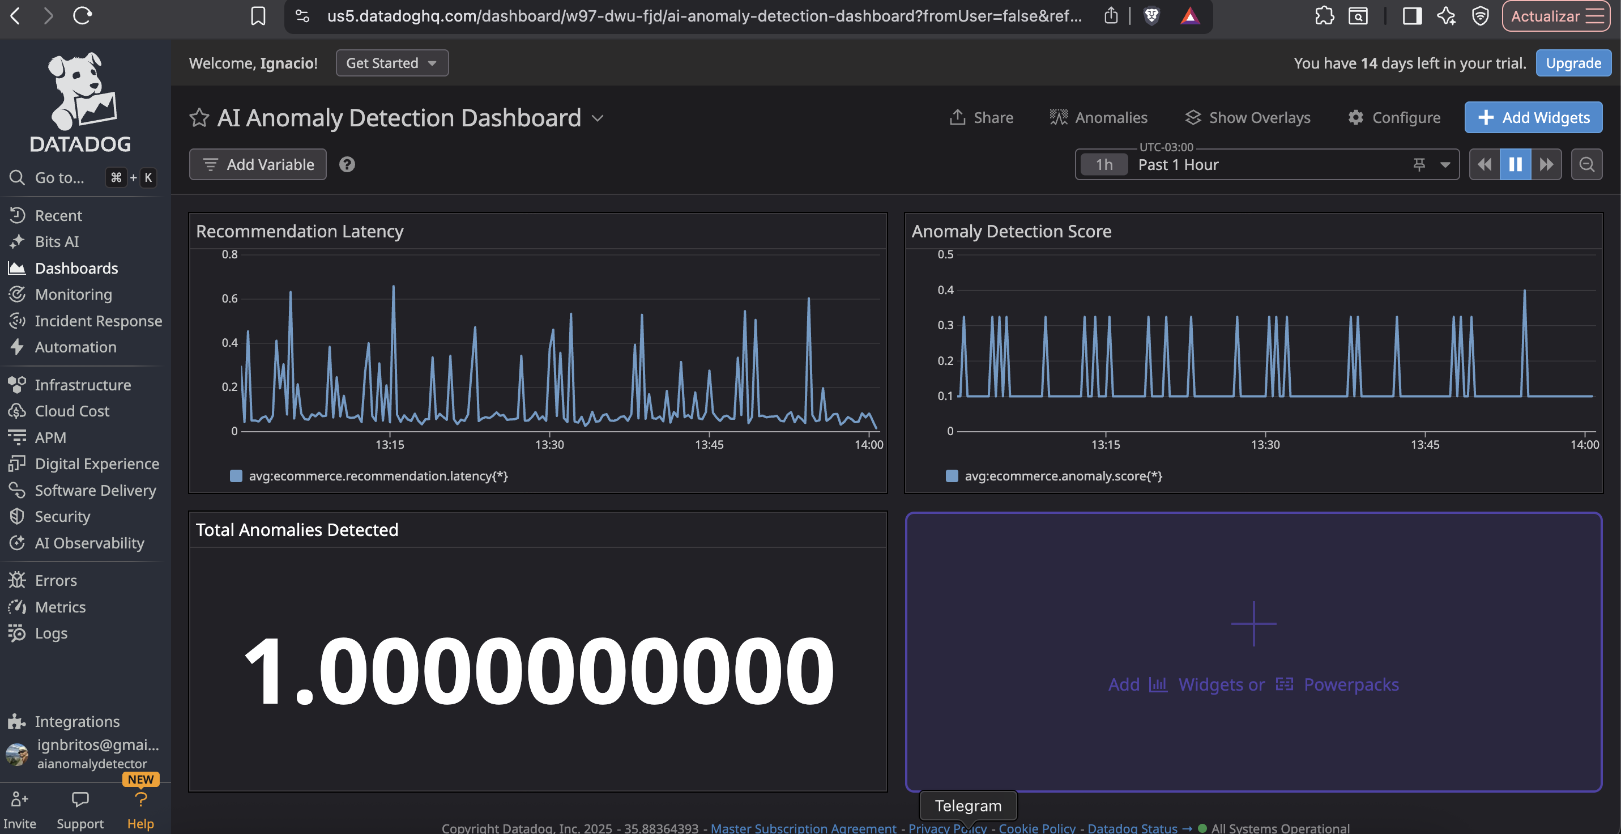Click the anomaly score legend color swatch
The width and height of the screenshot is (1621, 834).
952,476
